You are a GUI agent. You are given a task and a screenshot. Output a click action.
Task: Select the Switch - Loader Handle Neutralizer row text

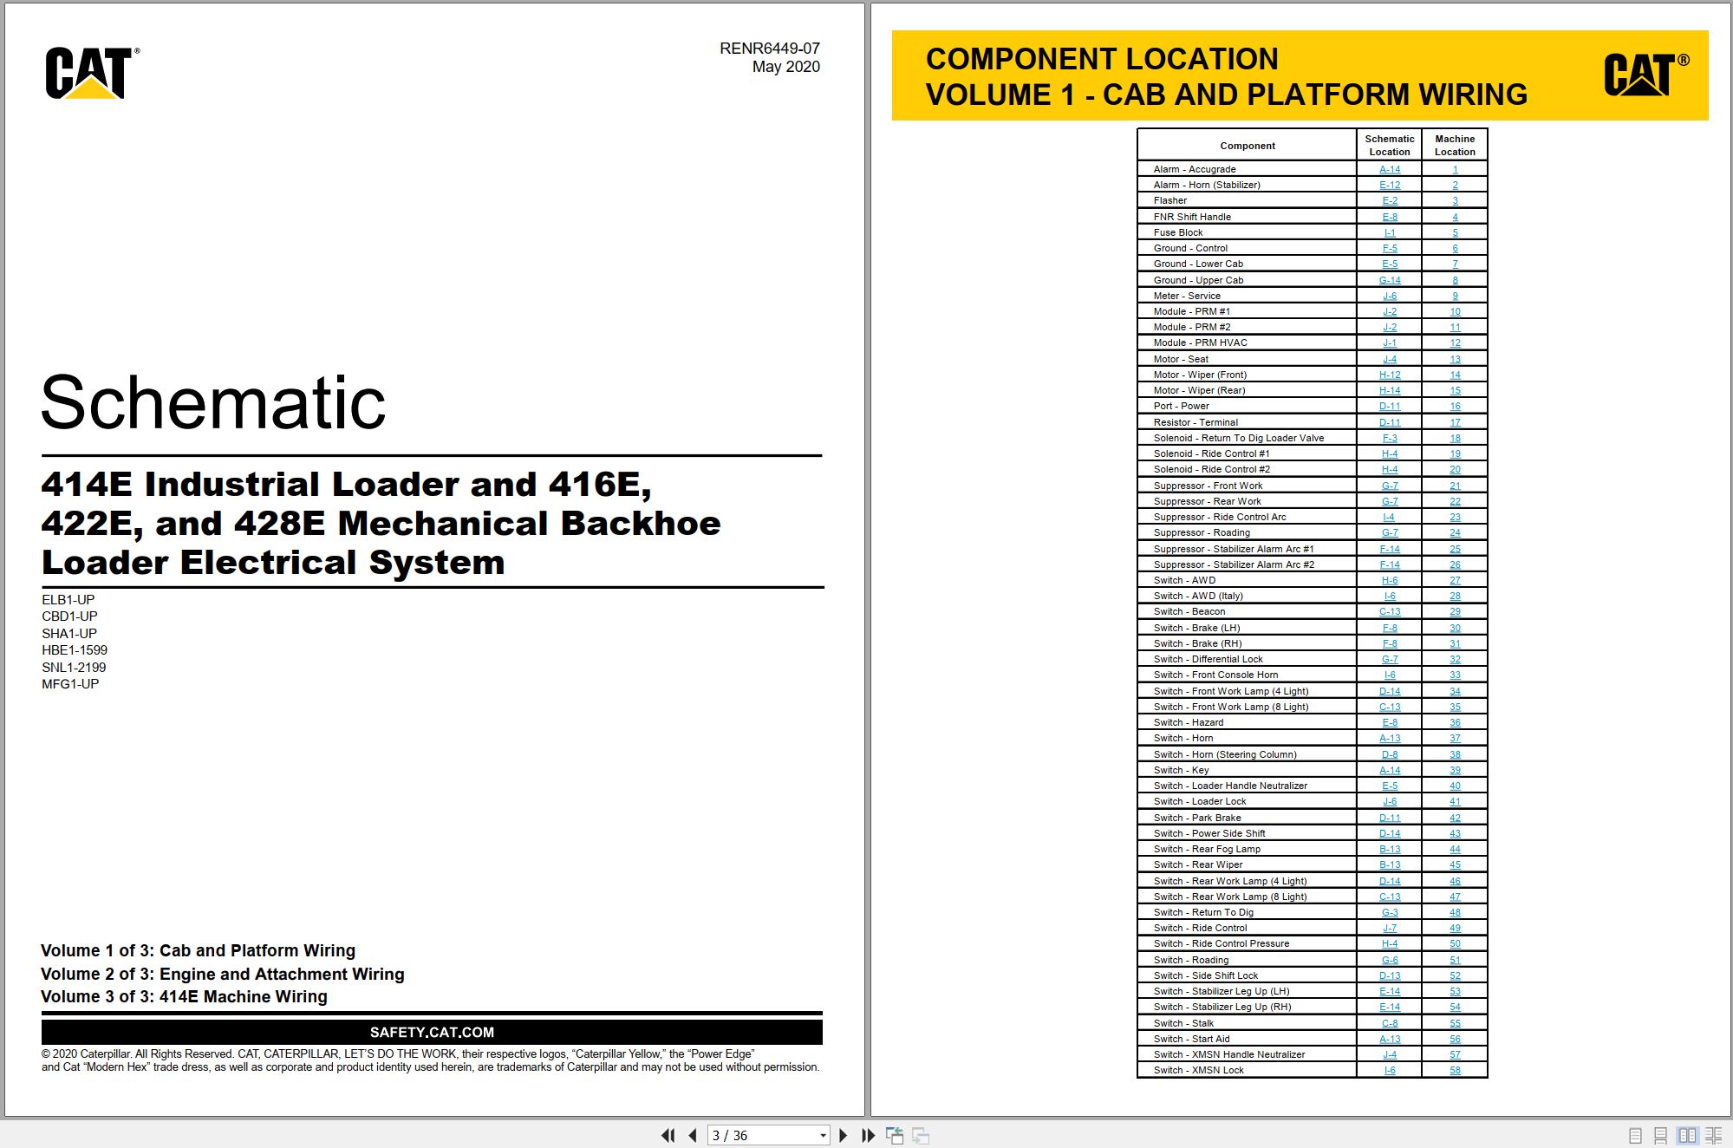[1230, 786]
